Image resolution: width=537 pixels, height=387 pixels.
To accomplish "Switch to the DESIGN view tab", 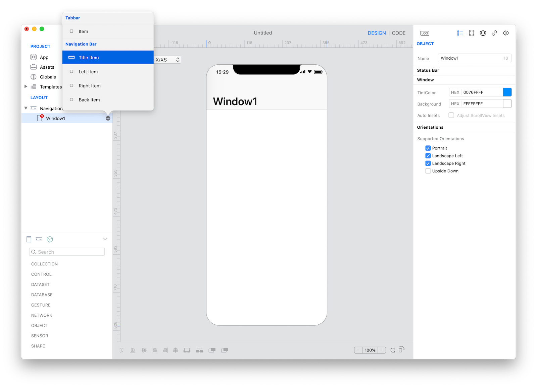I will [x=377, y=33].
